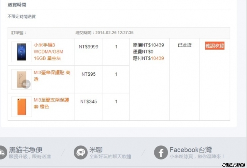247x168 pixels.
Task: Select quantity 1 in the 保護套 row
Action: tap(116, 101)
